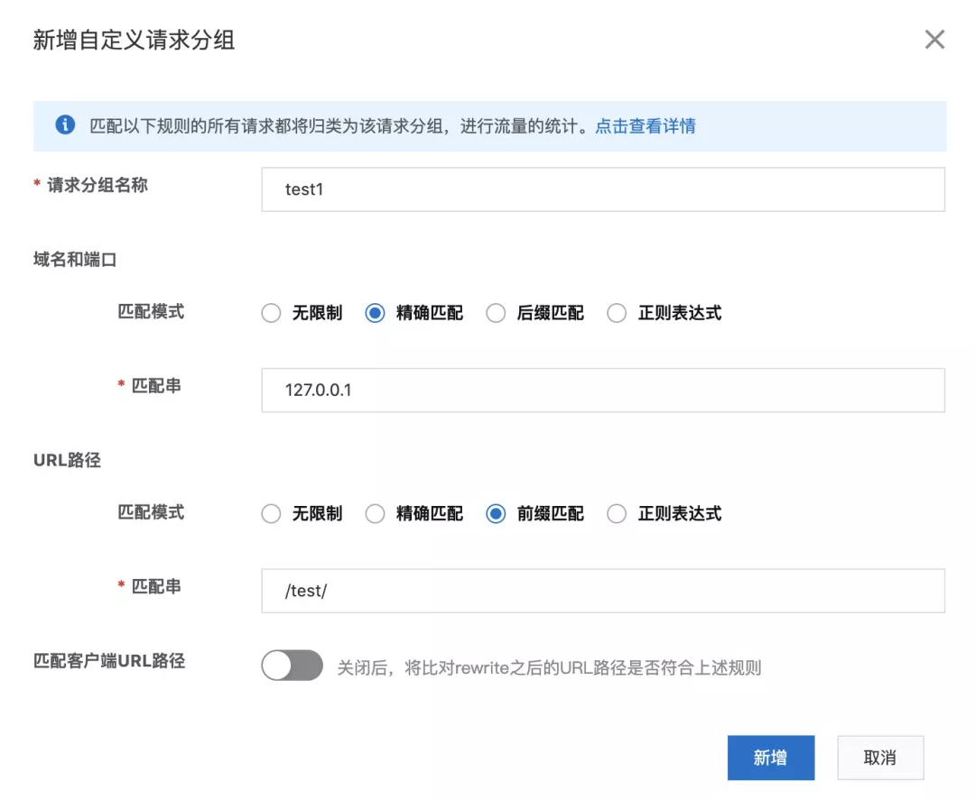Click the 匹配串 field containing 127.0.0.1

(x=602, y=390)
